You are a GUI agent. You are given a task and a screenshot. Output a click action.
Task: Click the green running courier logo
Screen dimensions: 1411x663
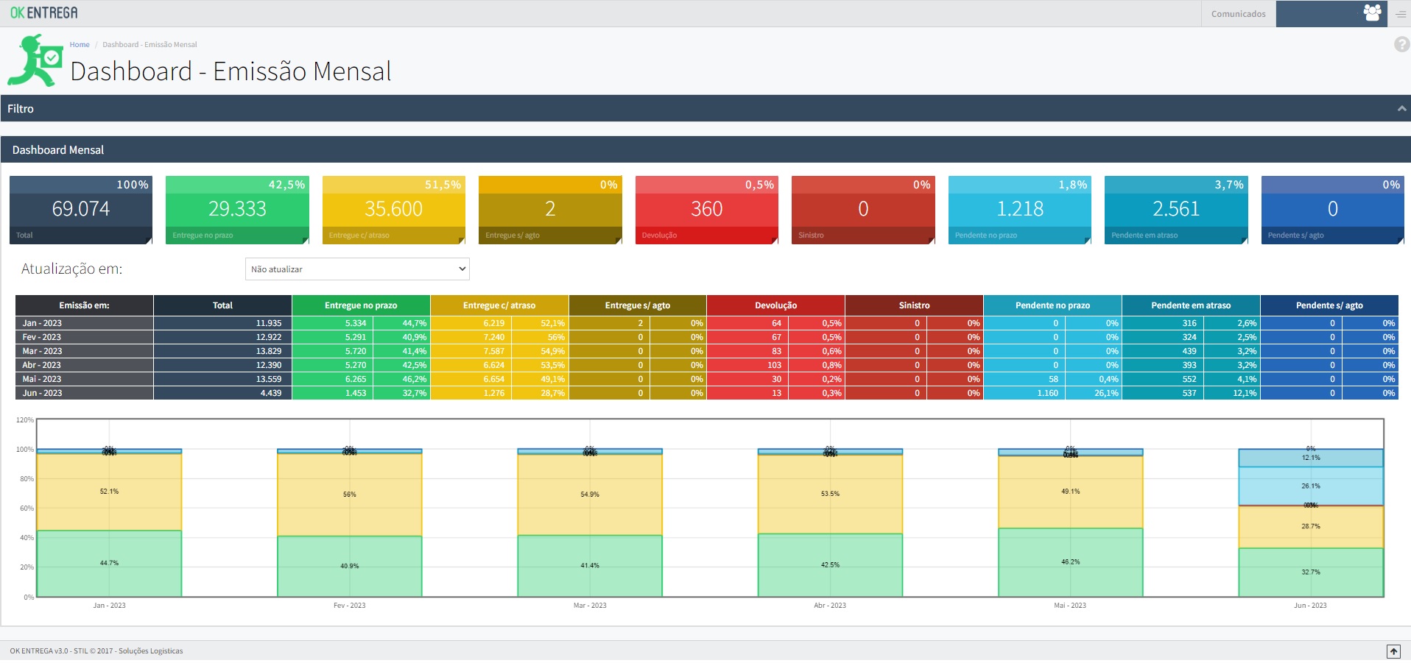pyautogui.click(x=35, y=62)
